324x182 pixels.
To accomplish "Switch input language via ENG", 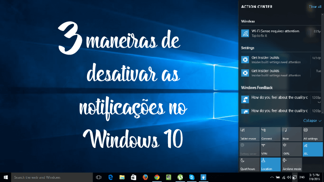I will click(302, 177).
